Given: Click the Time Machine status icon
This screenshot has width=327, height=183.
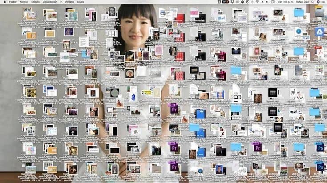Looking at the screenshot, I should (x=247, y=2).
